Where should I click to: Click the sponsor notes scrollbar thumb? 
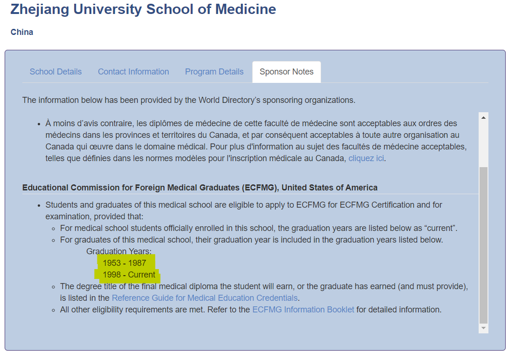pyautogui.click(x=483, y=245)
